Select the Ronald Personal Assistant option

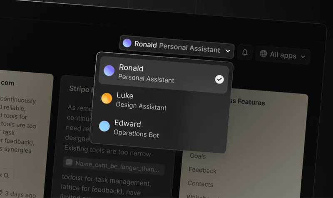coord(164,74)
